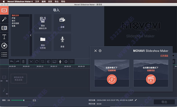
Task: Create project in full feature mode button
Action: tap(151, 73)
